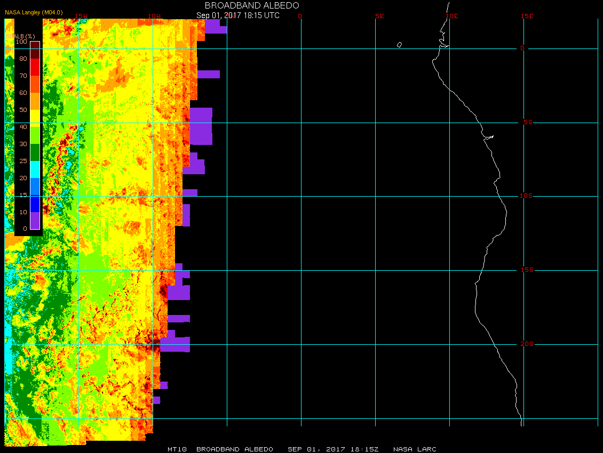Click the 70 value on the color scale
Viewport: 603px width, 453px height.
point(23,76)
